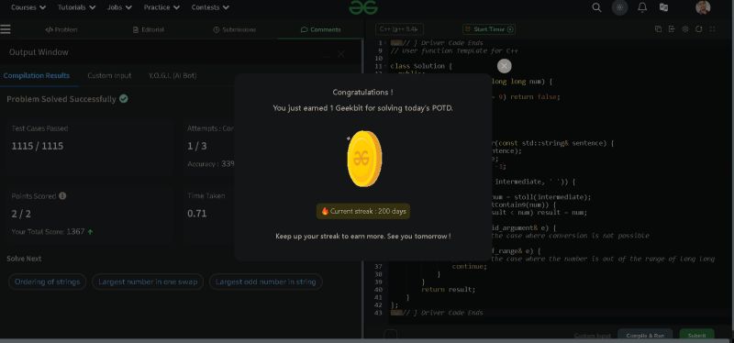Open the C++ language selector
Screen dimensions: 734x343
pyautogui.click(x=399, y=29)
